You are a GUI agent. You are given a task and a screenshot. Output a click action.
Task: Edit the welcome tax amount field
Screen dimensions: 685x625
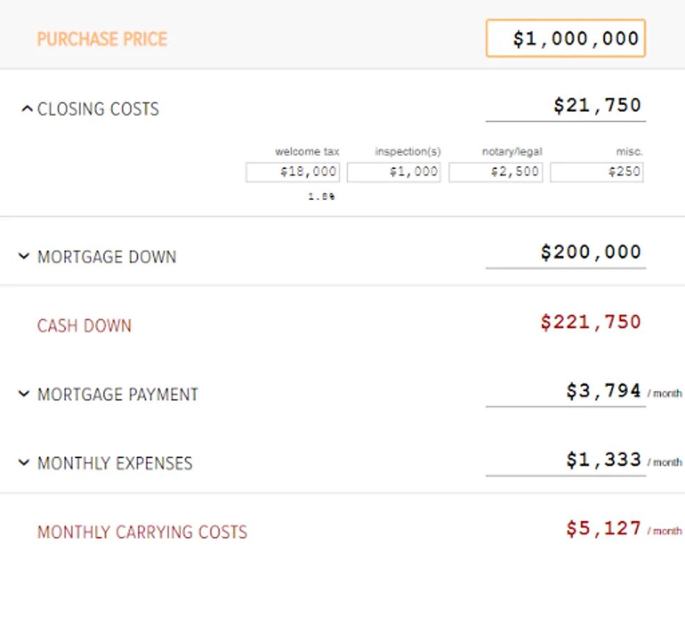pos(293,172)
